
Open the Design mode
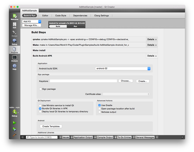14,34
